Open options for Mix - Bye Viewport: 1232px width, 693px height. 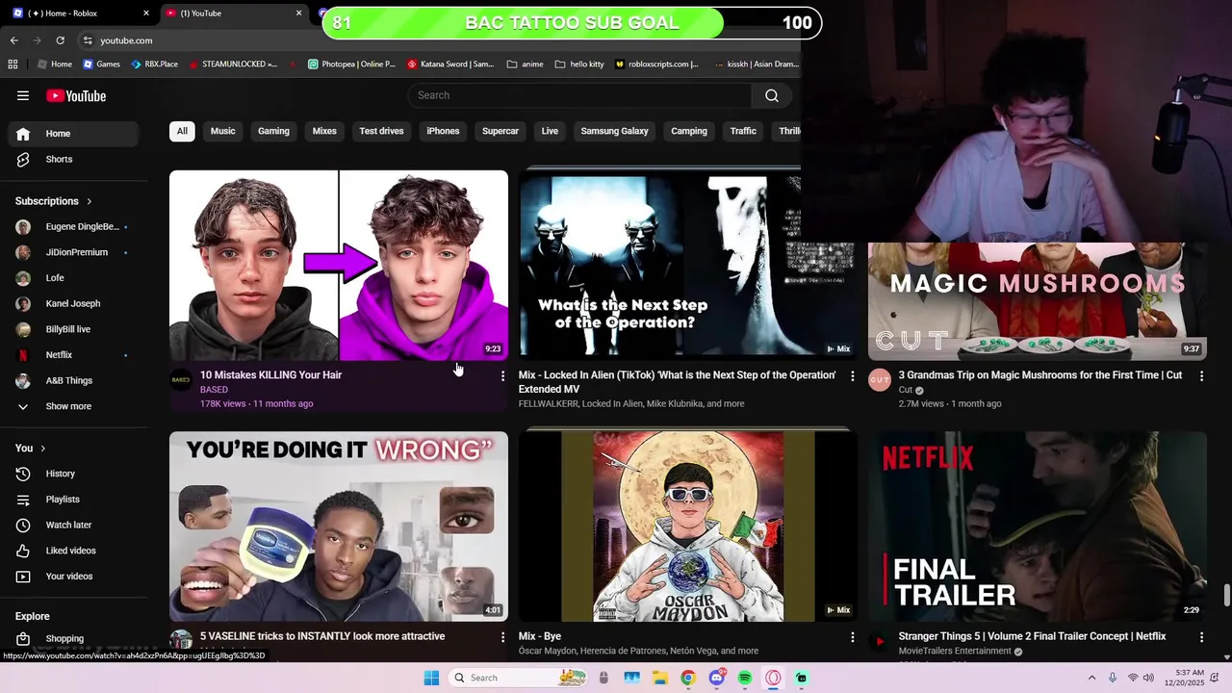point(852,637)
